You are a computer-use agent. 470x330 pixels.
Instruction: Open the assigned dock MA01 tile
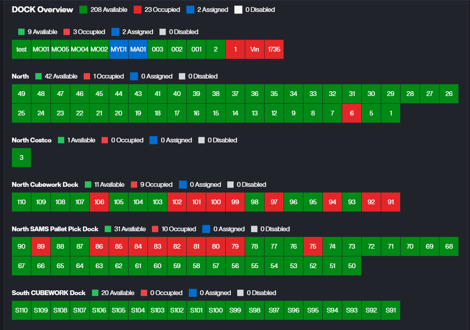tap(138, 50)
